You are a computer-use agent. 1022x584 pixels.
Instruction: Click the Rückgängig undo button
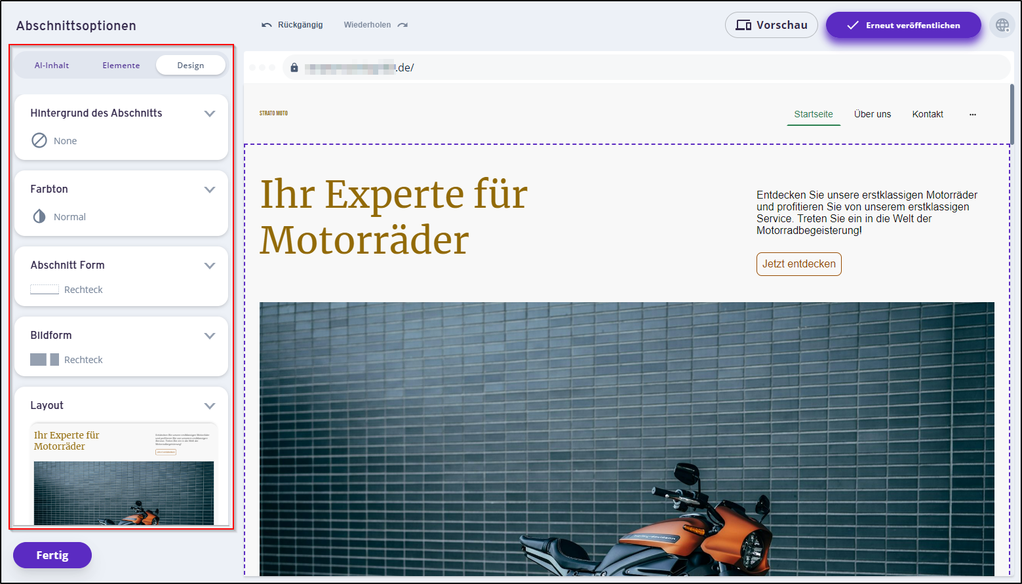pos(292,25)
